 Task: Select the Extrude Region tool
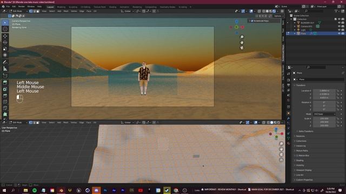coord(5,82)
